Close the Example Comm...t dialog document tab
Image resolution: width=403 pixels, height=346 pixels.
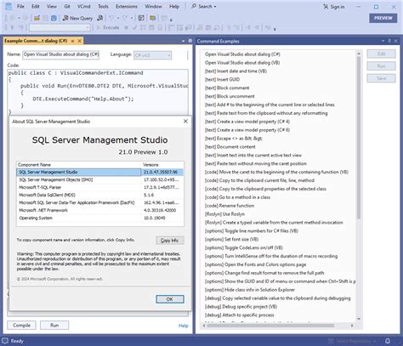tap(80, 41)
